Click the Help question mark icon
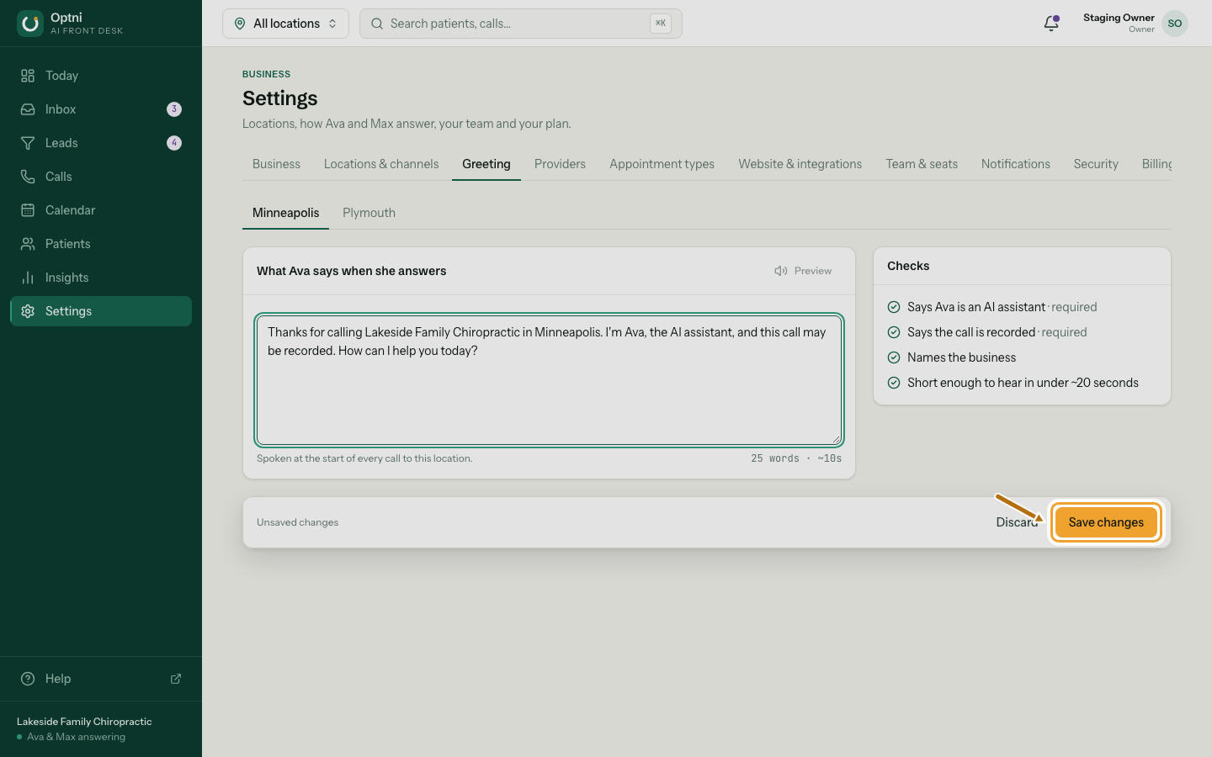 tap(28, 679)
